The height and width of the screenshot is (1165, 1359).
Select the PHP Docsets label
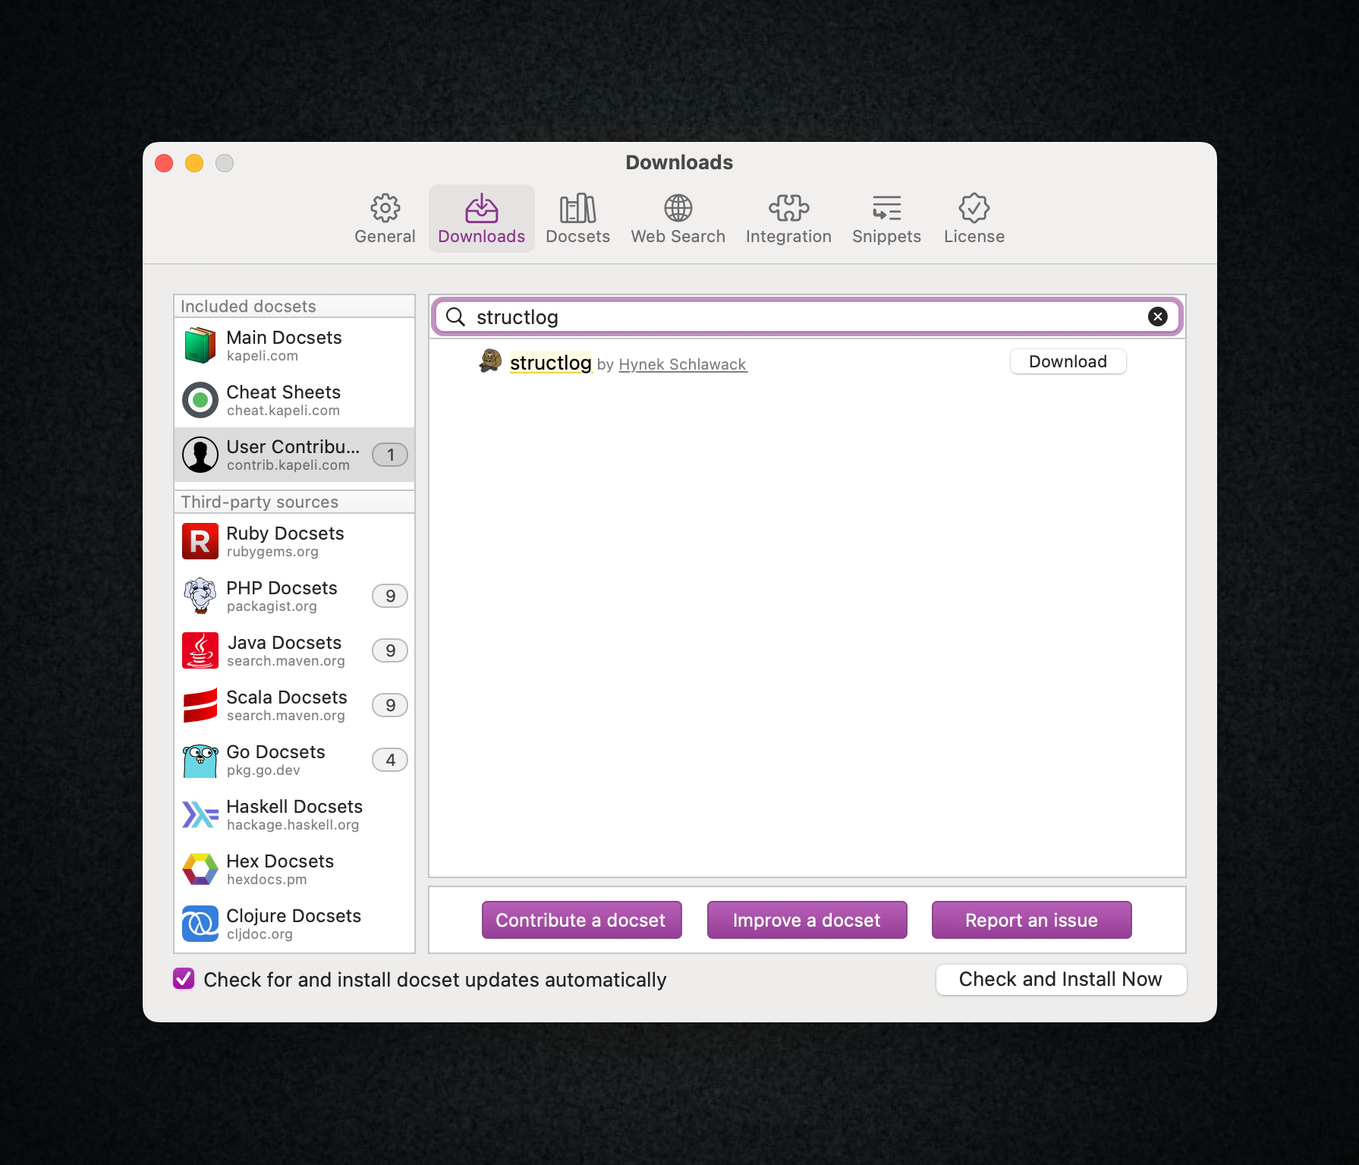click(282, 587)
